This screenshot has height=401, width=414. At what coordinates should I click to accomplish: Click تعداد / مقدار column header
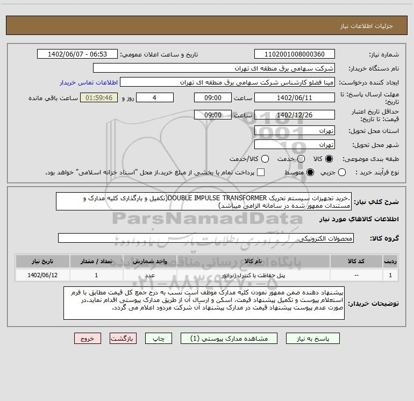tap(96, 261)
